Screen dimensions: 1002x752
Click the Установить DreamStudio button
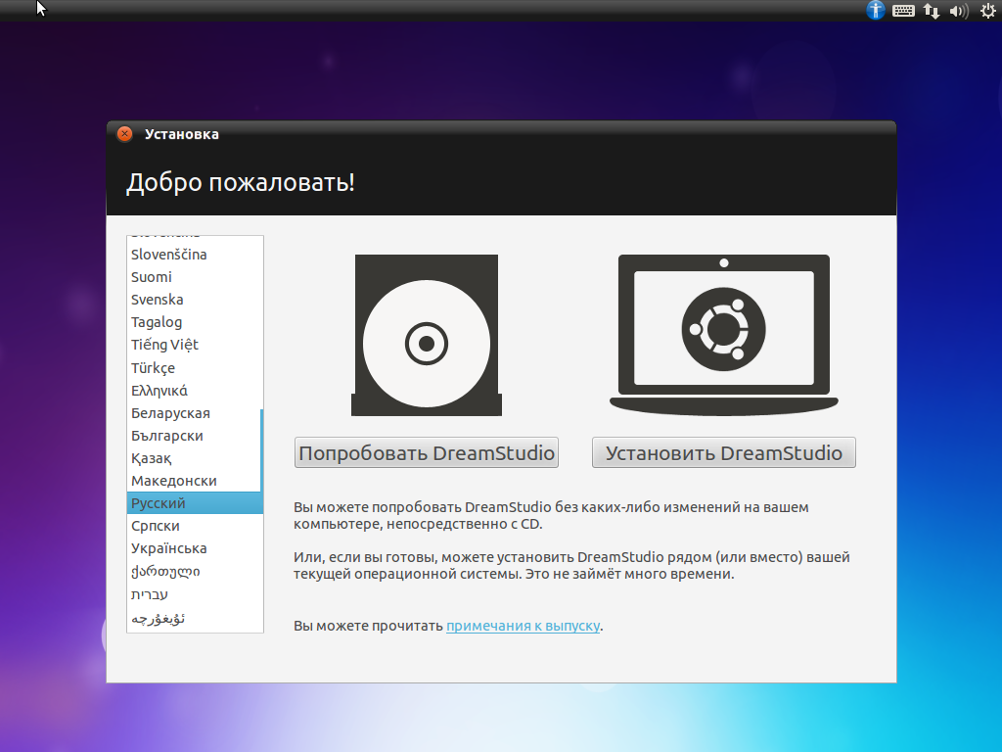click(723, 452)
